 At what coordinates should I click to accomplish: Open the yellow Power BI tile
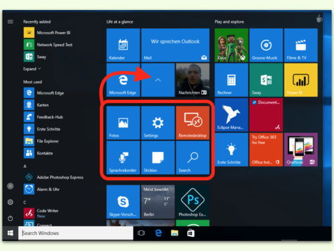(x=301, y=80)
